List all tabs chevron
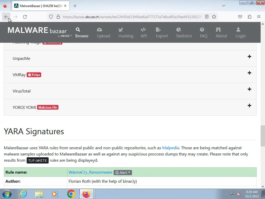This screenshot has width=265, height=199. 224,6
